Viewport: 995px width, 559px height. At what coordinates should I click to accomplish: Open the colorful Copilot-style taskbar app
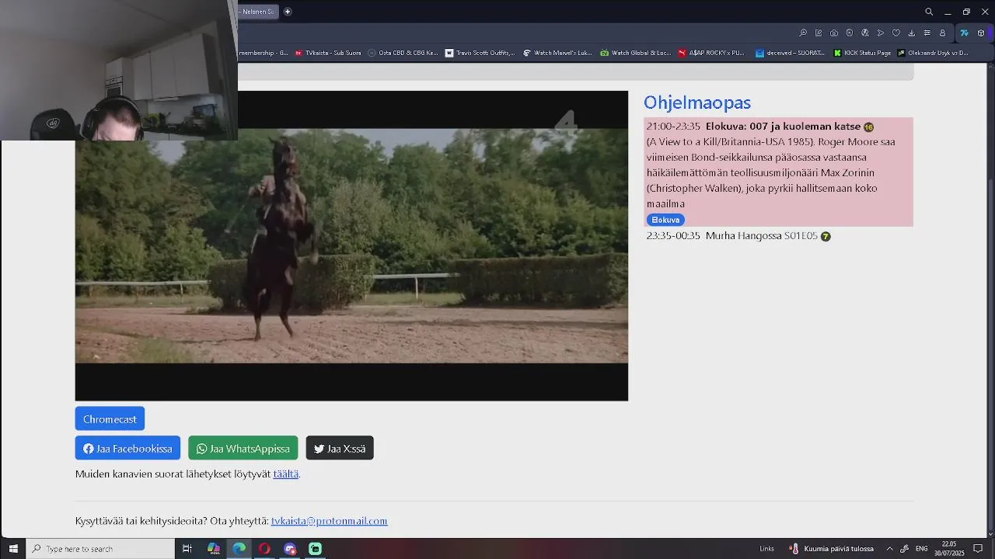tap(214, 549)
